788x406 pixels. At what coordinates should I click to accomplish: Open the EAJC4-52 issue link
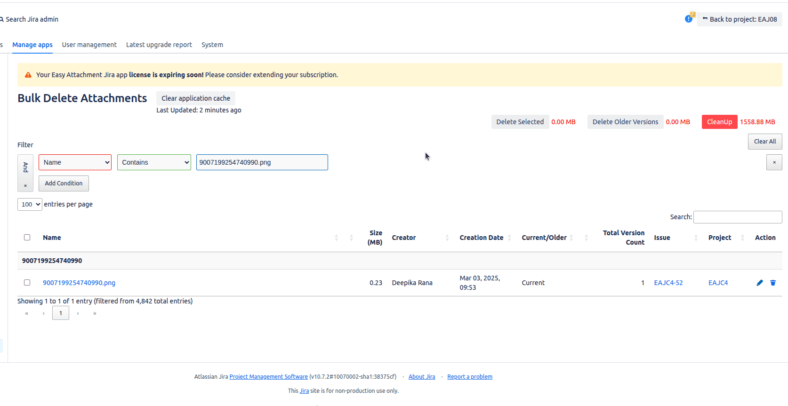point(668,283)
